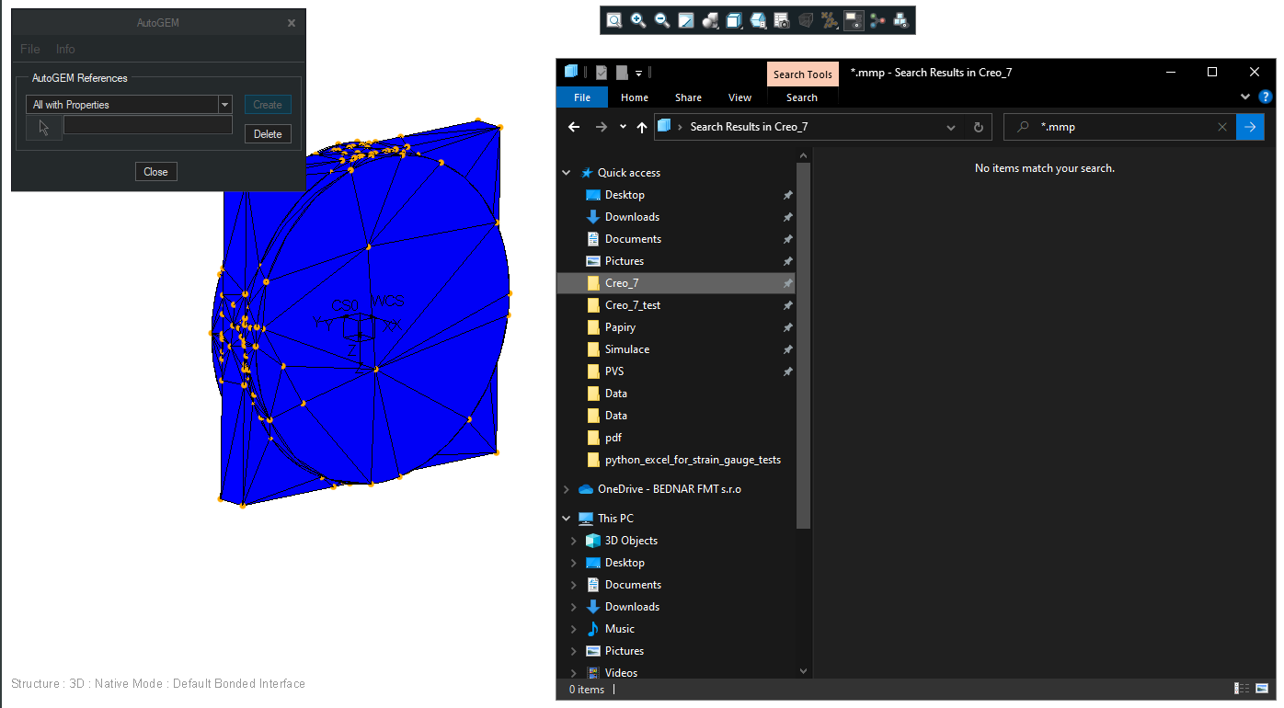Select the Zoom In tool

pos(638,19)
